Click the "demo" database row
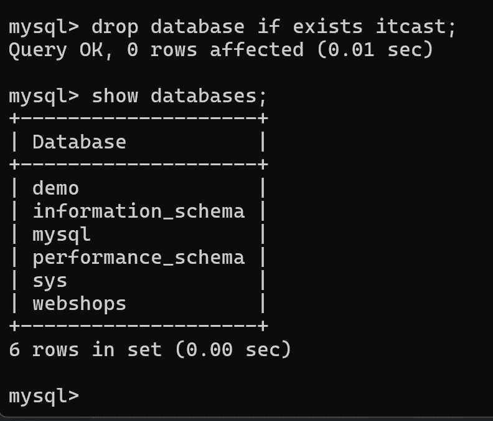Image resolution: width=493 pixels, height=421 pixels. 56,188
